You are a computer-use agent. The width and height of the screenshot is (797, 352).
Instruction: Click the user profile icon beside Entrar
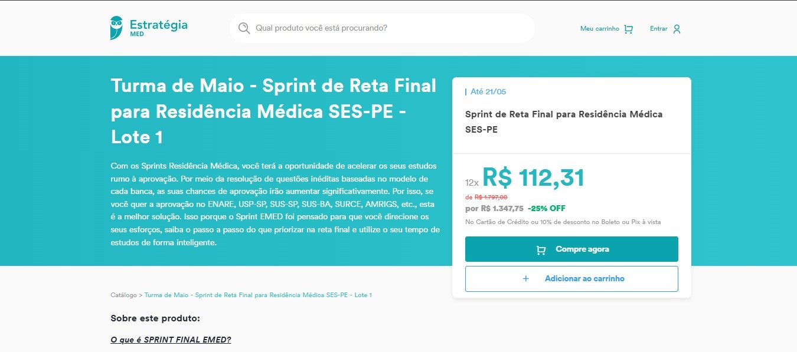[677, 29]
